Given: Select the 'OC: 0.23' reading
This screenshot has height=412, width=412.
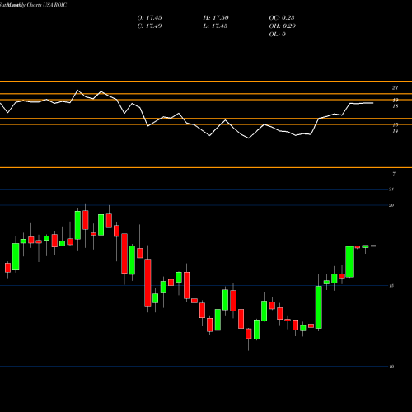Looking at the screenshot, I should [x=282, y=18].
